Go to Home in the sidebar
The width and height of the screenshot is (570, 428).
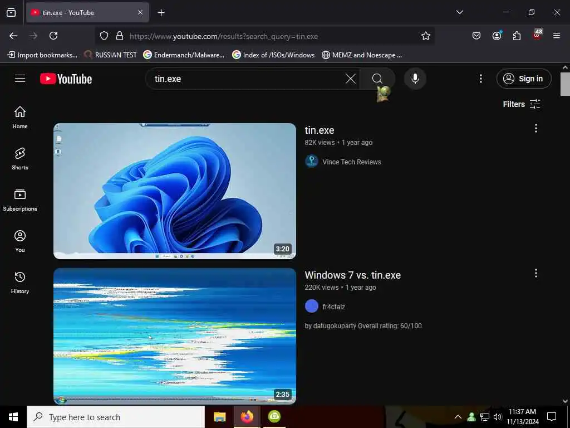(x=20, y=117)
